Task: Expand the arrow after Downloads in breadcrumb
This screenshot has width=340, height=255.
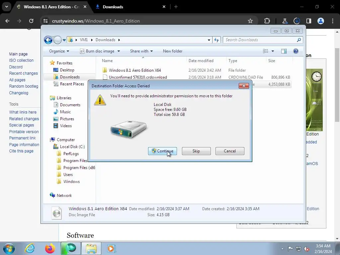Action: tap(119, 40)
